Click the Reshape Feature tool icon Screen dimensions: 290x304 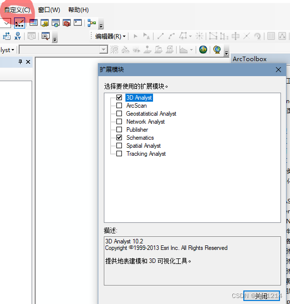coord(224,36)
